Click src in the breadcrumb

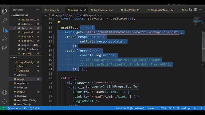[x=46, y=15]
